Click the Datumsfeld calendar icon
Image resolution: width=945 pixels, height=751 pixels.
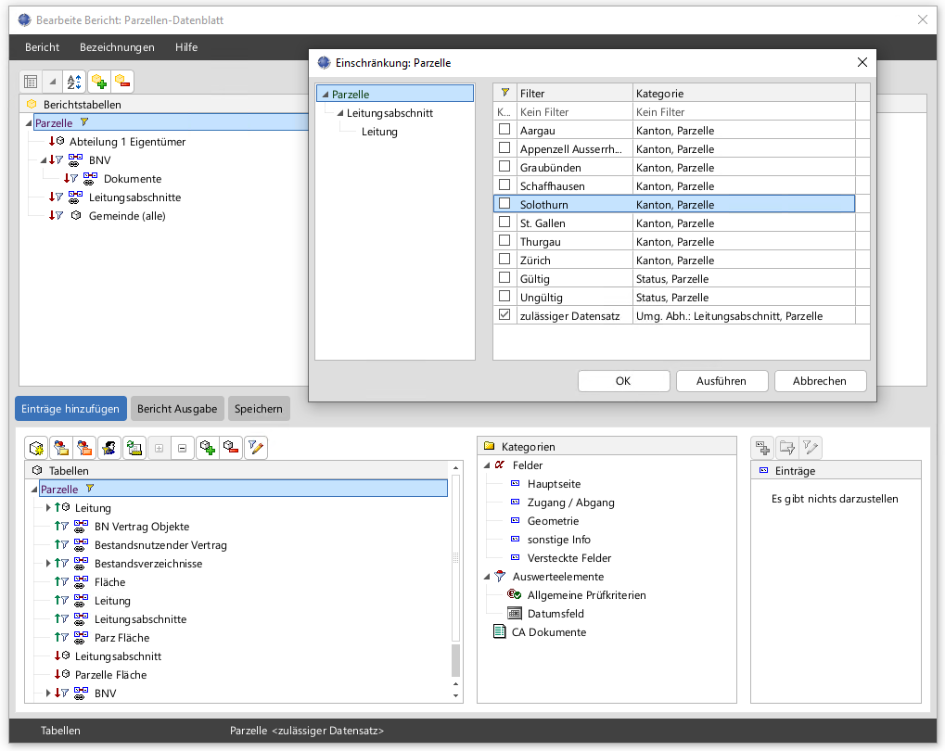[x=514, y=613]
